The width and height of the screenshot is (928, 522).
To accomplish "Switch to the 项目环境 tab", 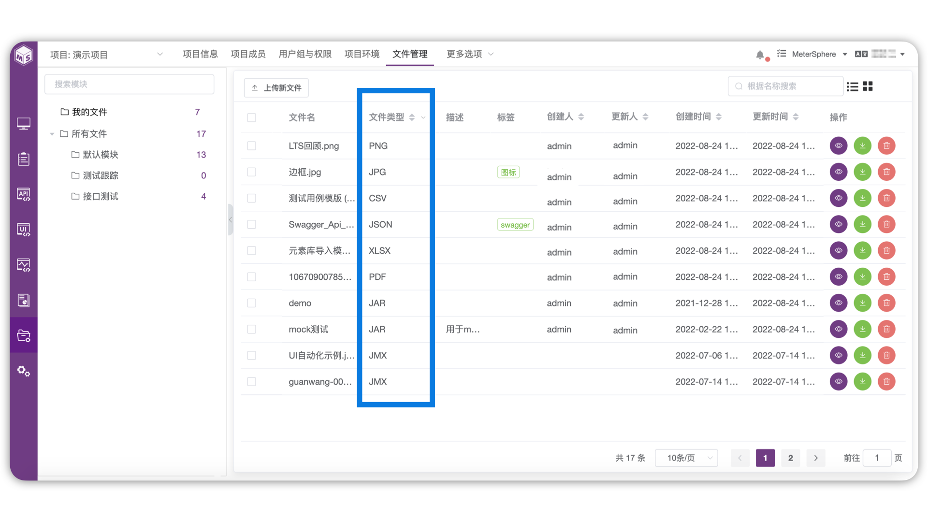I will [362, 54].
